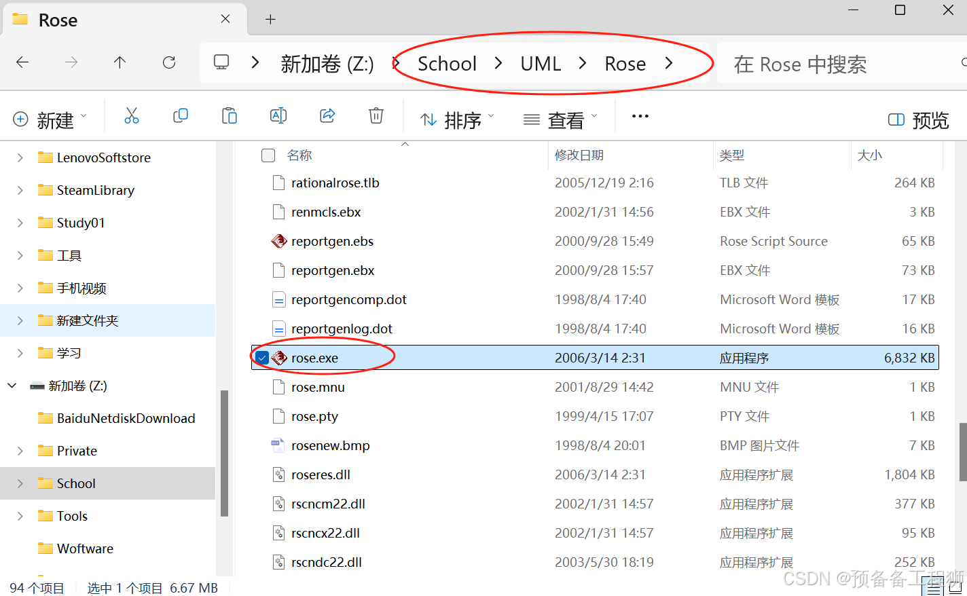Click the Paste clipboard icon
967x596 pixels.
coord(230,116)
